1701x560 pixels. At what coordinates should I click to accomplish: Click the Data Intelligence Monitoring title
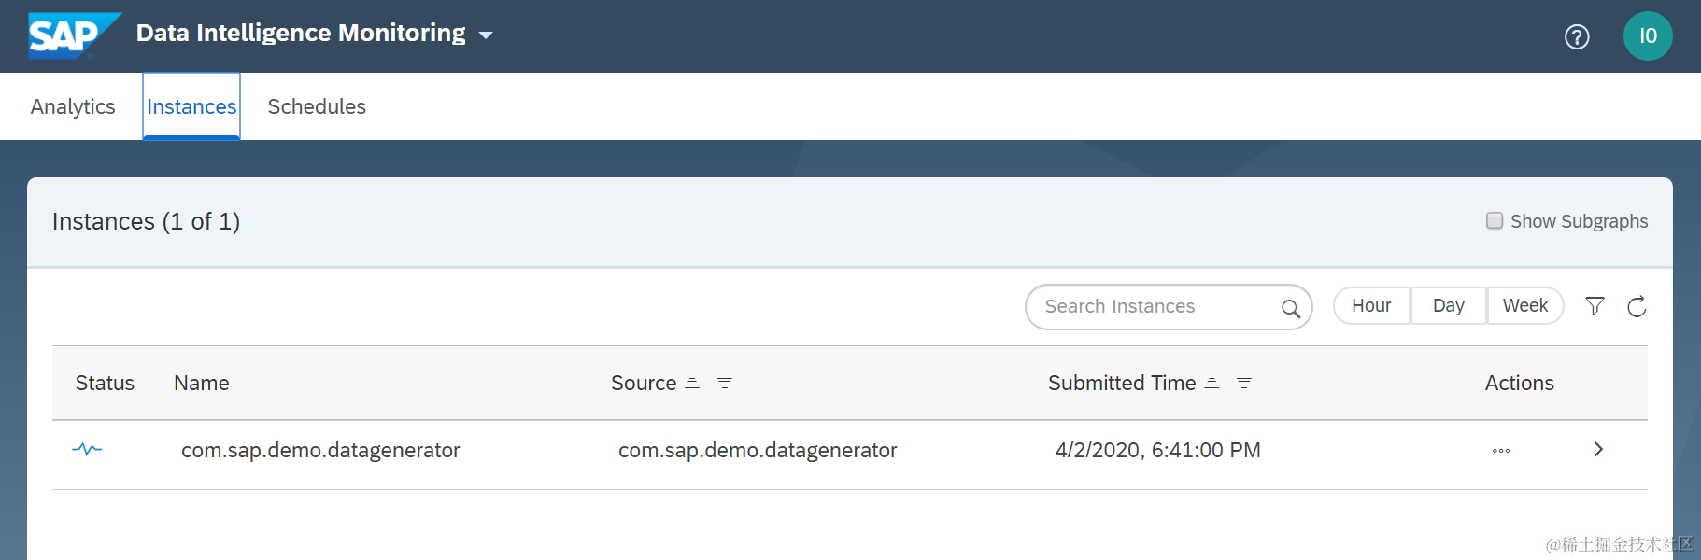301,33
